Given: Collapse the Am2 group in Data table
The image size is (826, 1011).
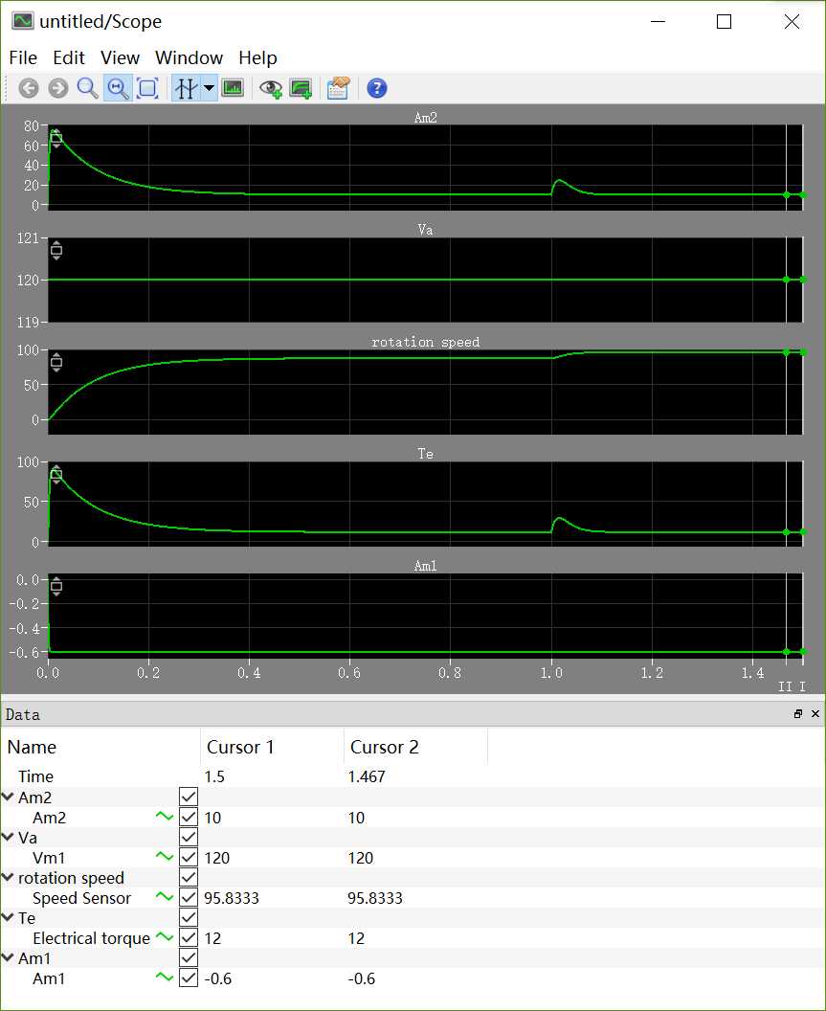Looking at the screenshot, I should [8, 797].
